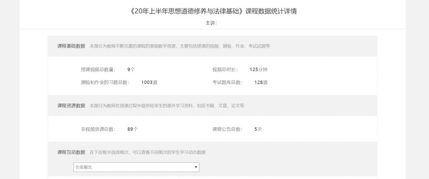Click the 授课视频总数量 label
The image size is (429, 179).
coord(98,69)
